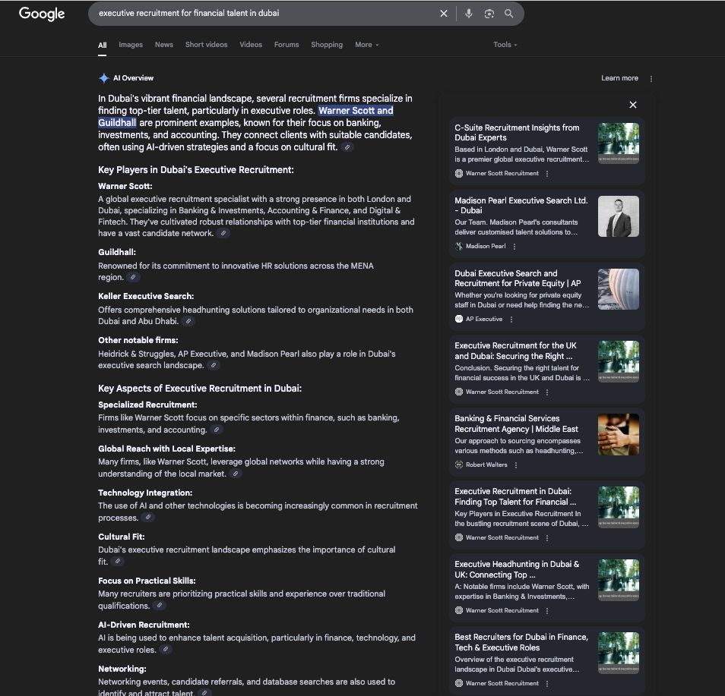
Task: Open source link icon after Guildhall description
Action: 133,277
